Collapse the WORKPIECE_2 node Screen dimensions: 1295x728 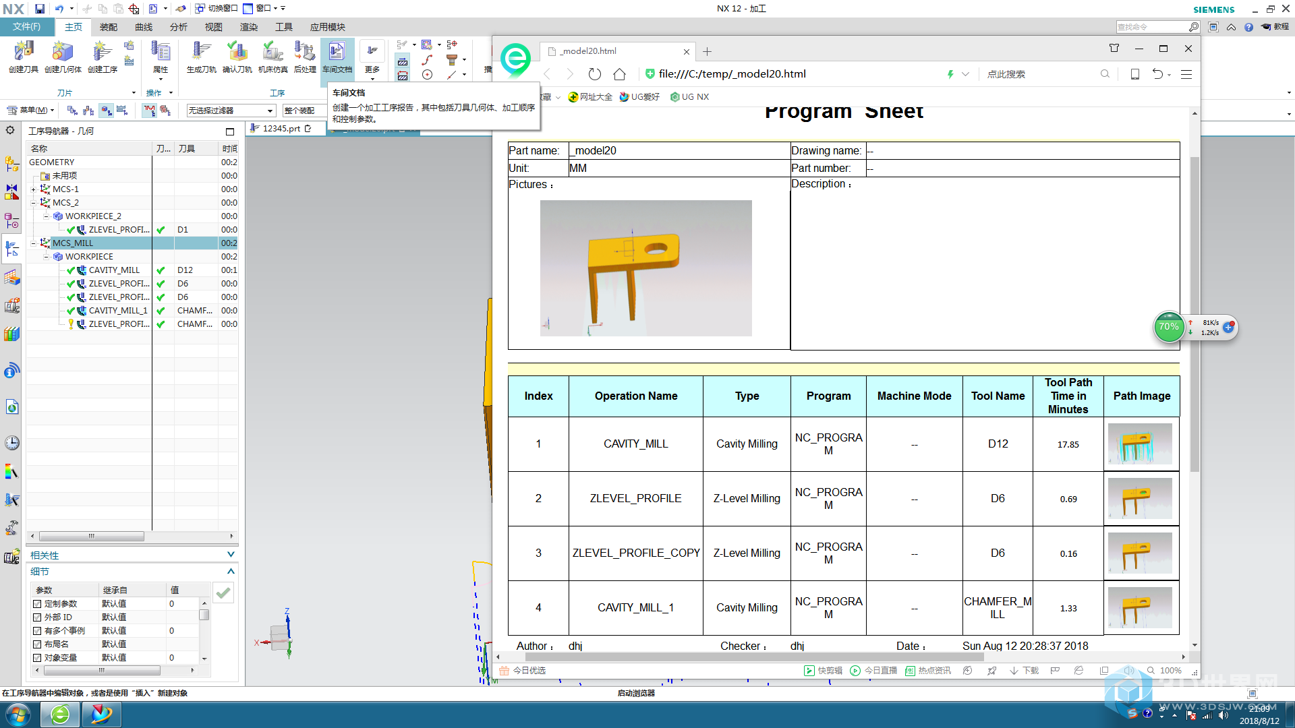pos(46,216)
